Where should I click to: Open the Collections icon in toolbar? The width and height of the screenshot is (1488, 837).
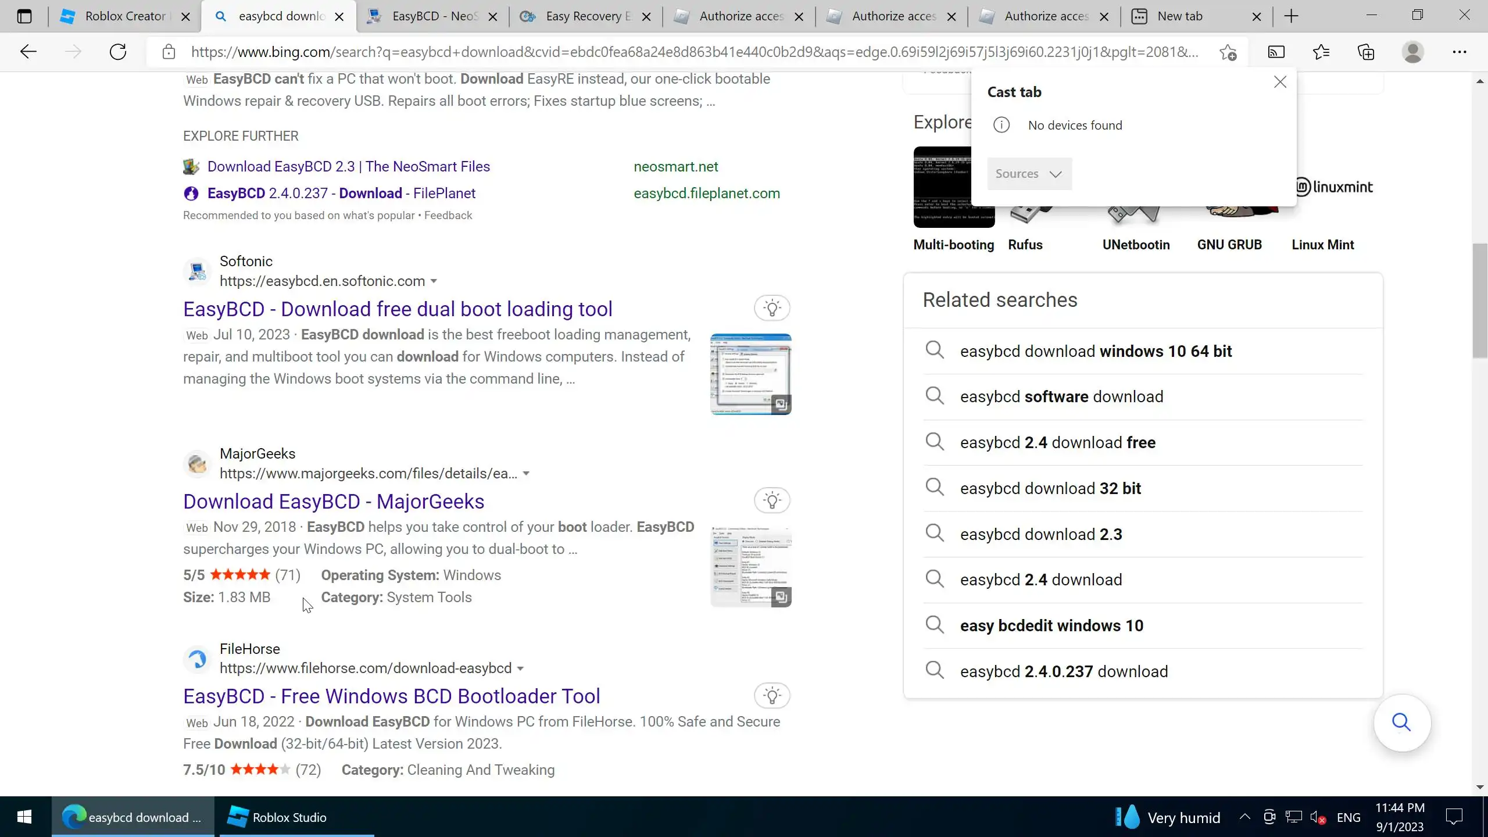coord(1366,52)
